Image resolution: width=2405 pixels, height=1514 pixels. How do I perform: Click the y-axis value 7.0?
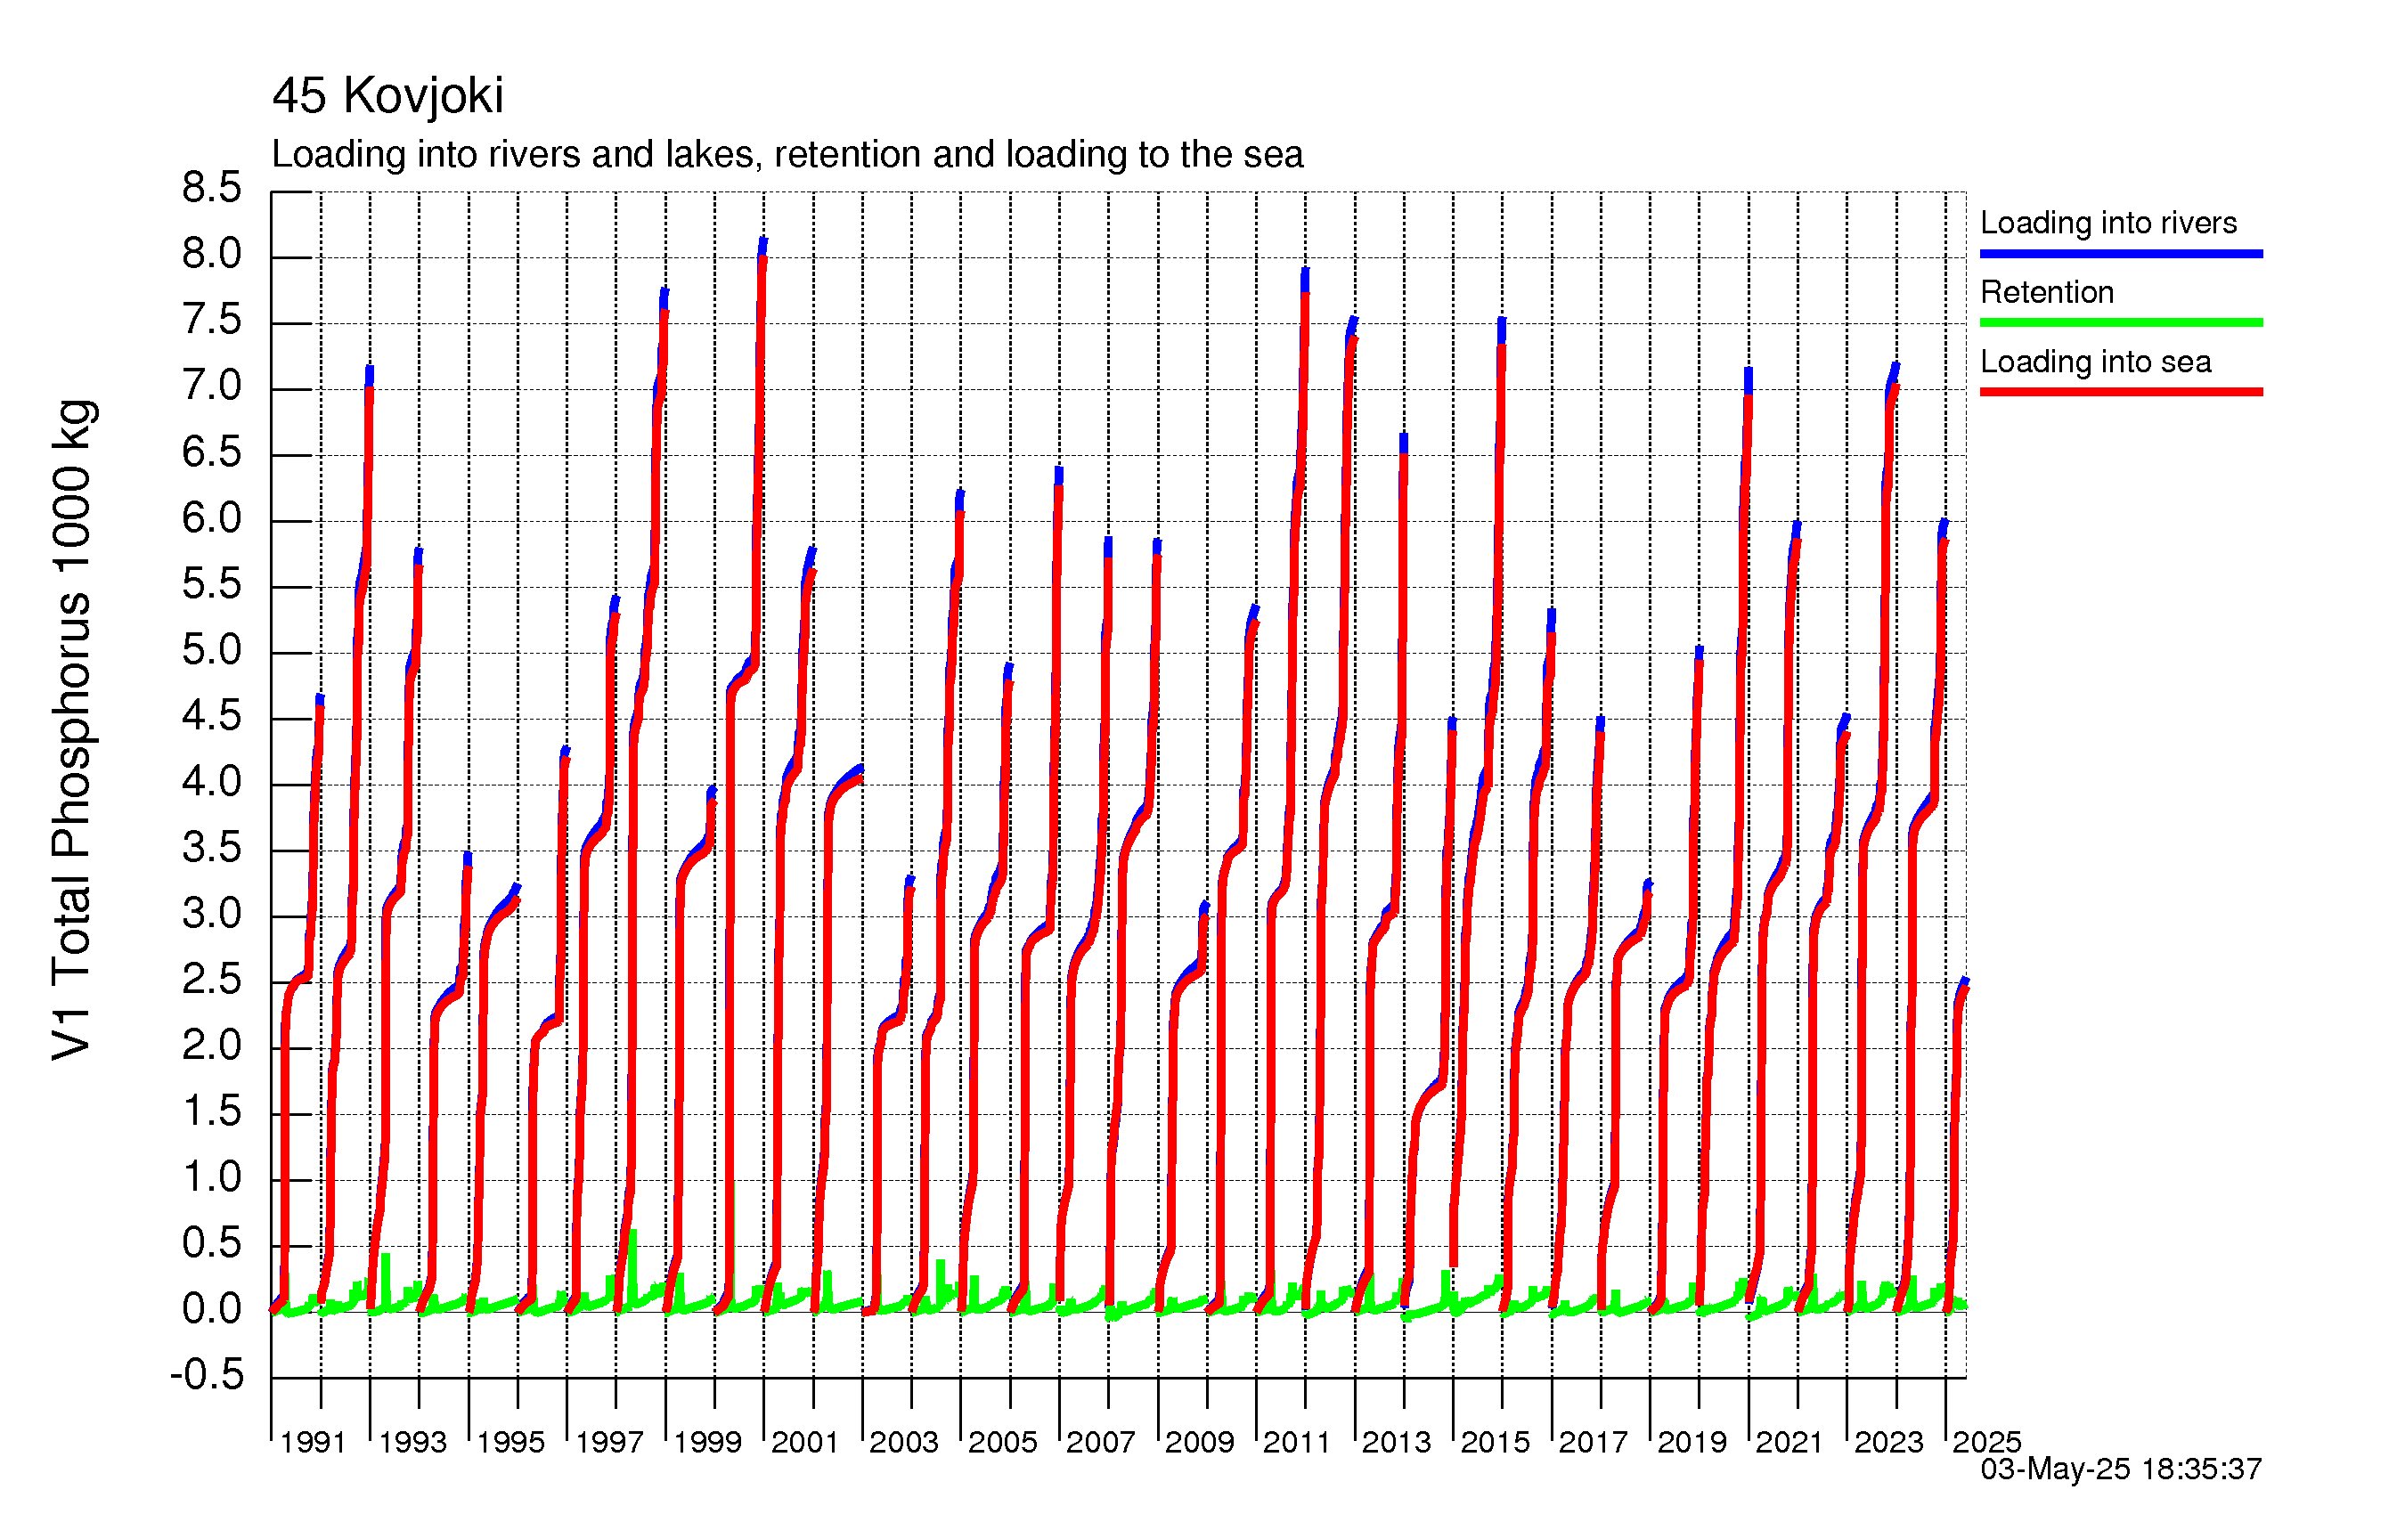[212, 386]
